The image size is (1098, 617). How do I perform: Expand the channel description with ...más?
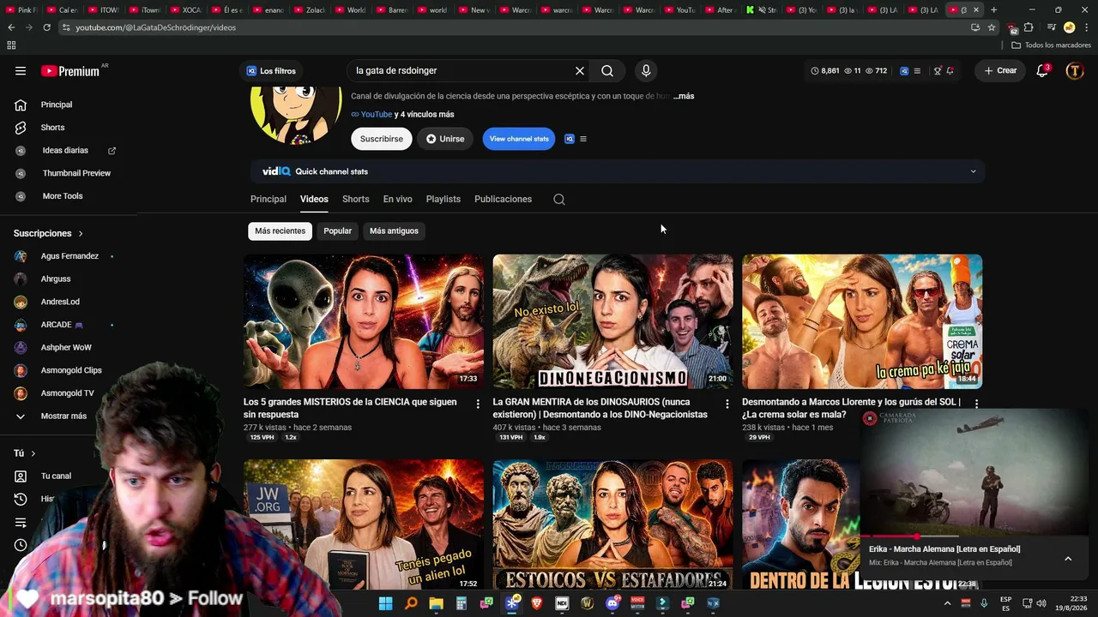(x=684, y=97)
